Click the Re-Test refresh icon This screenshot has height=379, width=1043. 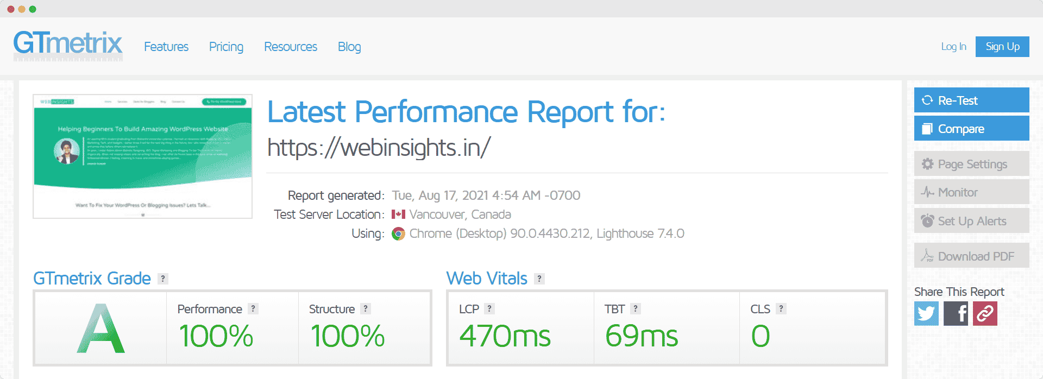click(x=927, y=100)
